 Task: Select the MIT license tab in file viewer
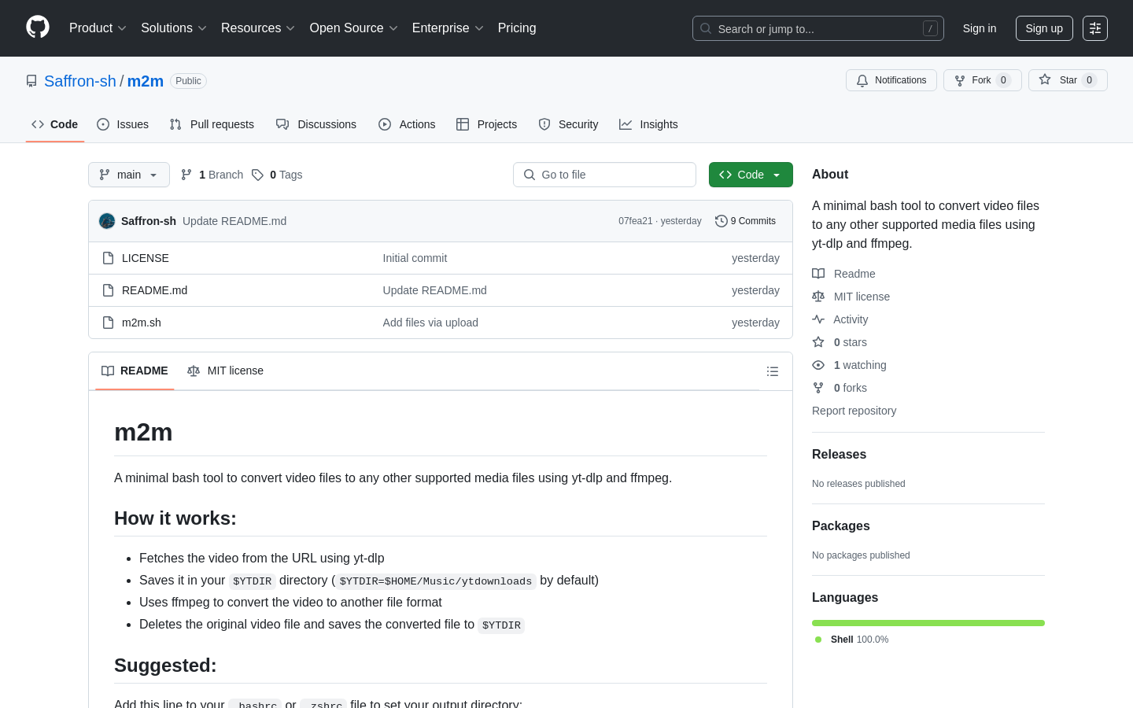(225, 371)
